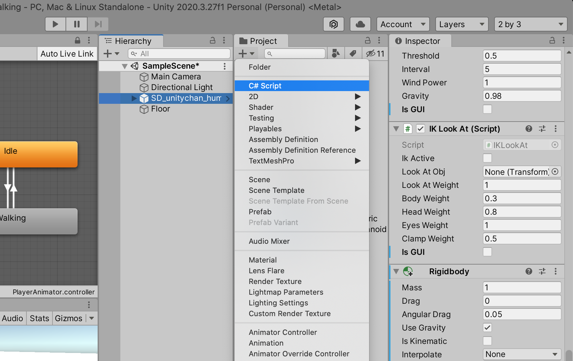Open the Layers dropdown
This screenshot has width=573, height=361.
(x=462, y=24)
